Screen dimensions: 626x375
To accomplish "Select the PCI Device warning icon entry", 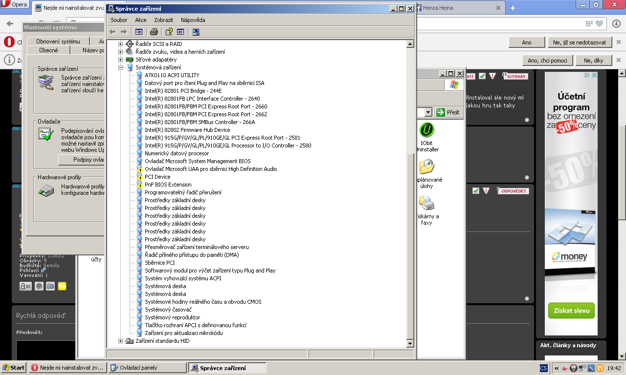I will click(x=157, y=177).
